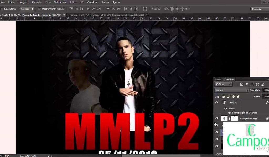Hide the MMLP2 text layer
This screenshot has height=157, width=269.
tap(217, 102)
